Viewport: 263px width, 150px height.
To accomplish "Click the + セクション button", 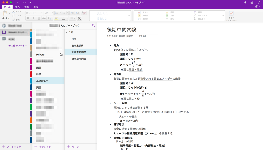I will point(43,147).
